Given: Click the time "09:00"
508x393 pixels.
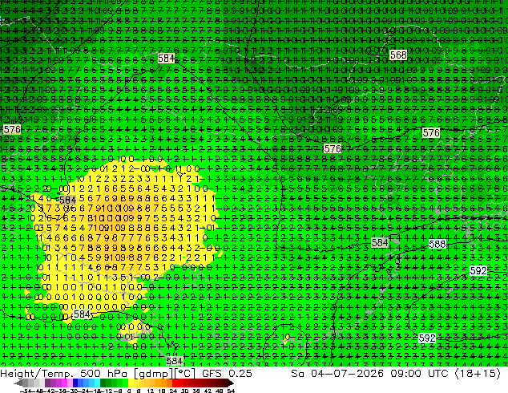Looking at the screenshot, I should [405, 374].
